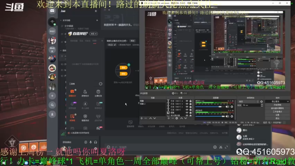Open the 停止推流 dropdown arrow in controls
Viewport: 295px width, 166px height.
pos(288,101)
